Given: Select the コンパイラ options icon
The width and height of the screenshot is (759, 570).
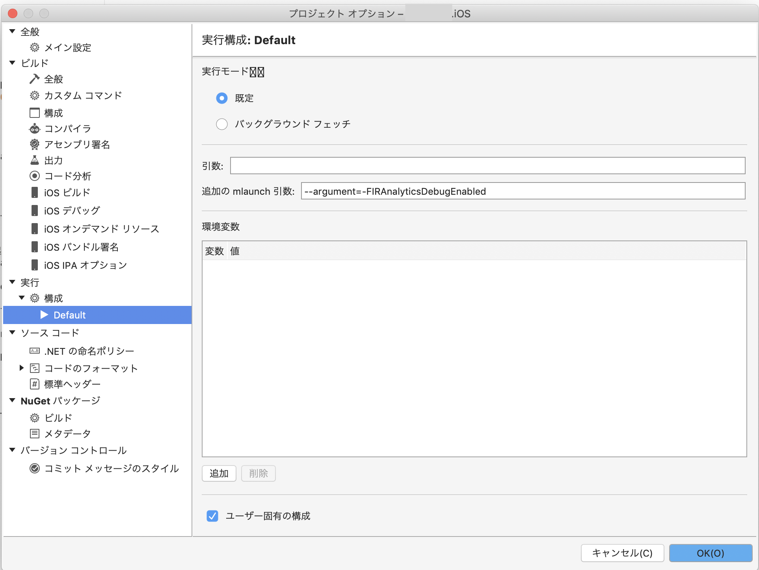Looking at the screenshot, I should tap(35, 129).
